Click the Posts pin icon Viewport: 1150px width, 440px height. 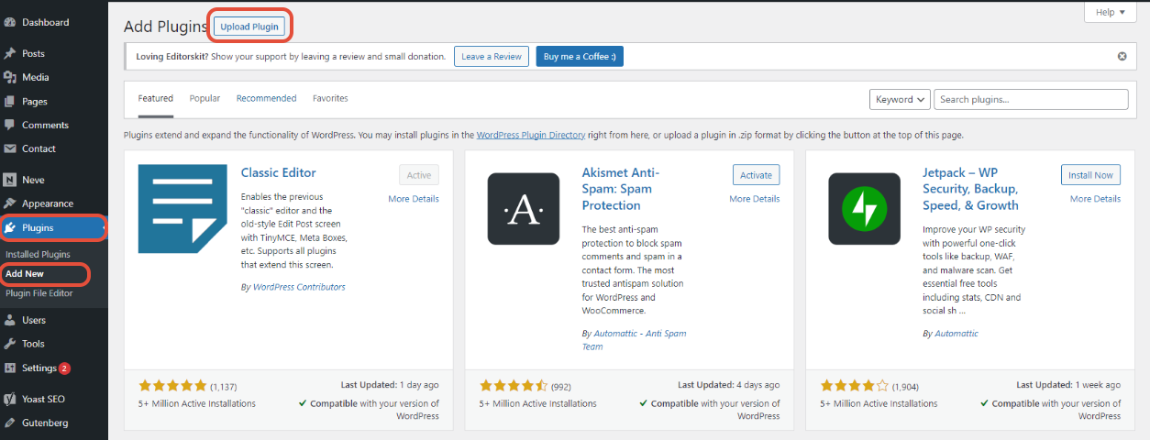10,53
